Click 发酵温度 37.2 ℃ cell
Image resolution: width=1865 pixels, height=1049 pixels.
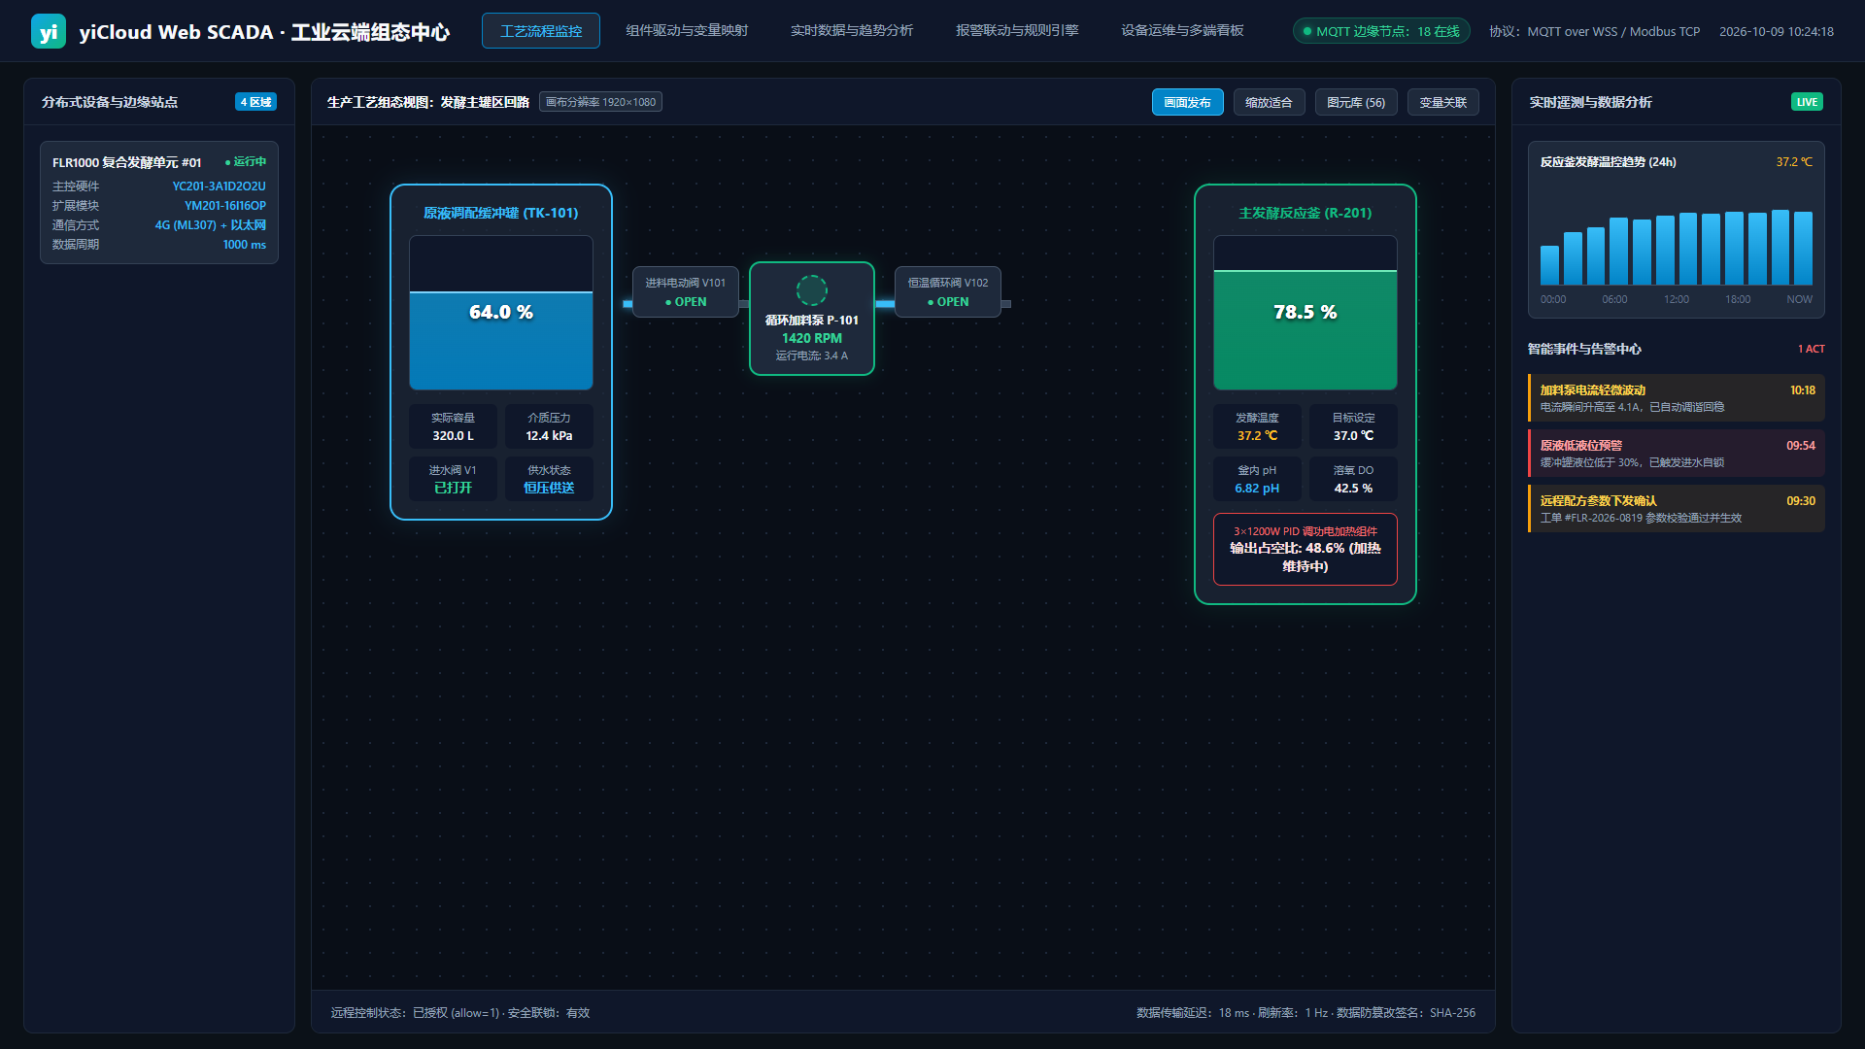tap(1257, 426)
